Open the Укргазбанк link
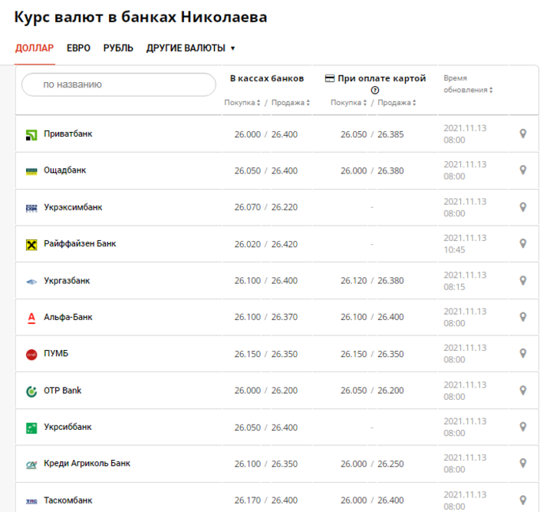This screenshot has height=512, width=540. 67,281
